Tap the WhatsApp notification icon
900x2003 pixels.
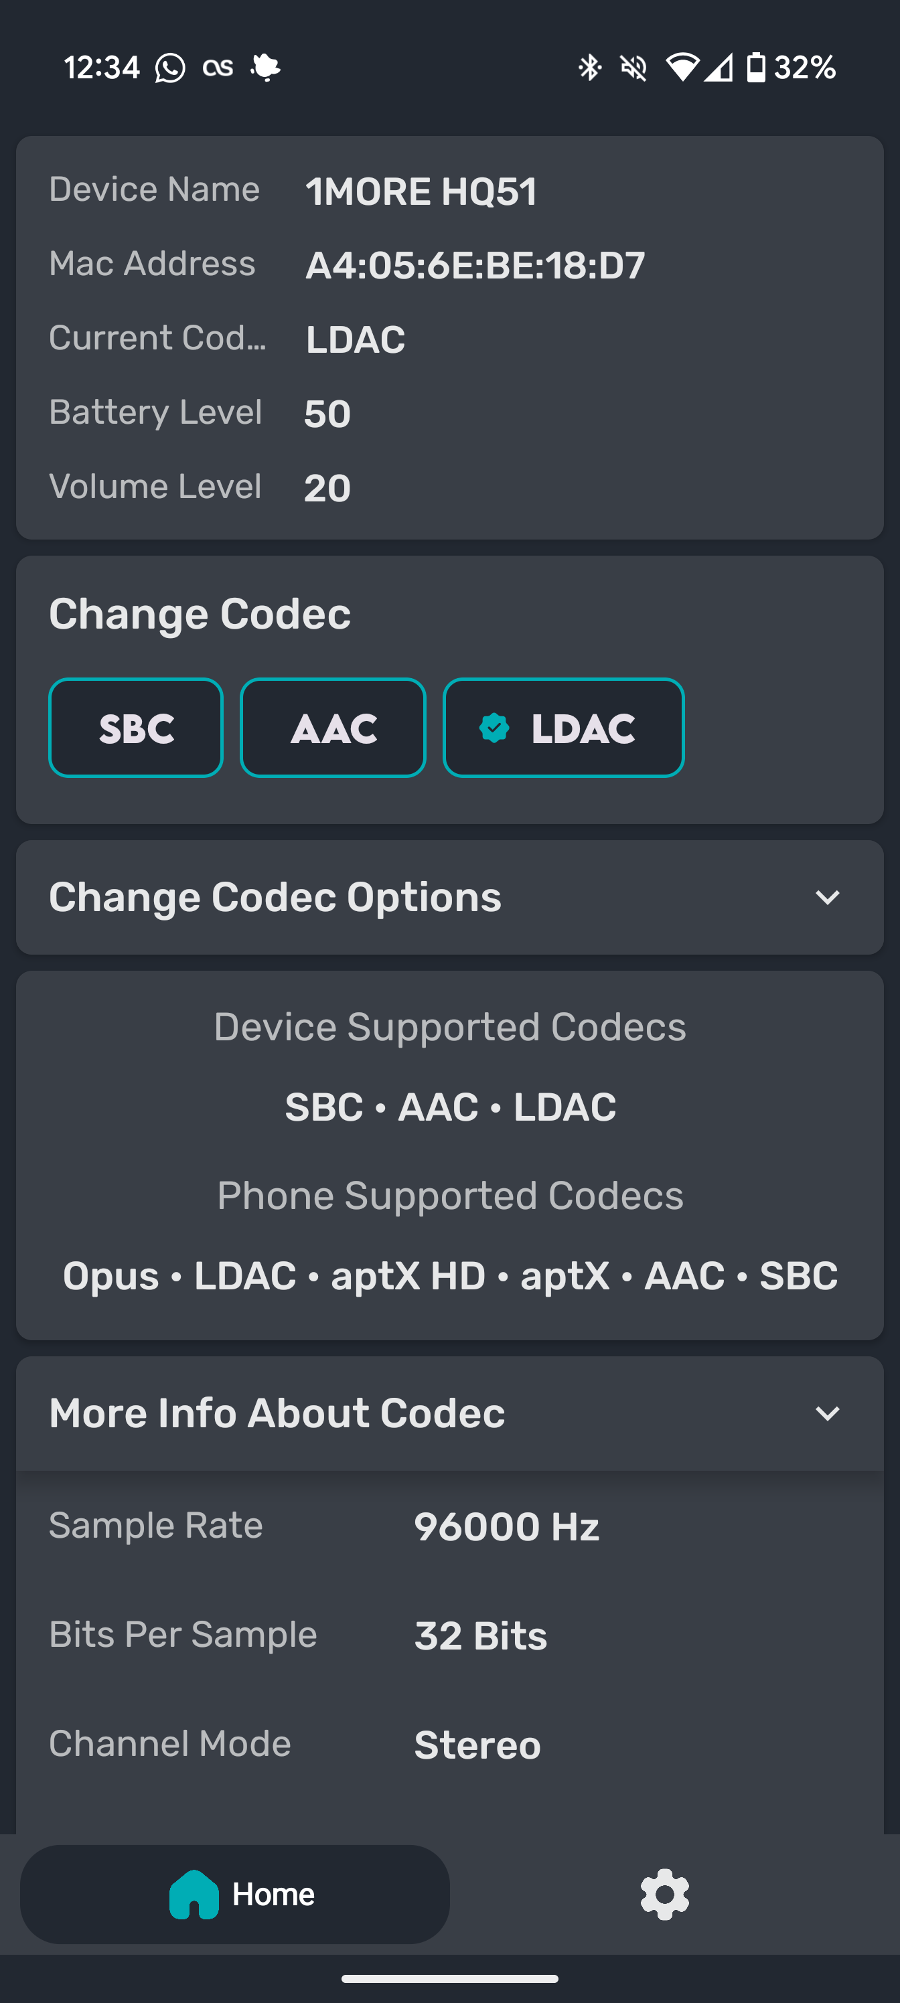click(169, 68)
